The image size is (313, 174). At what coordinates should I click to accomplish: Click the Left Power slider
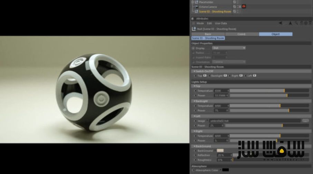pos(267,126)
